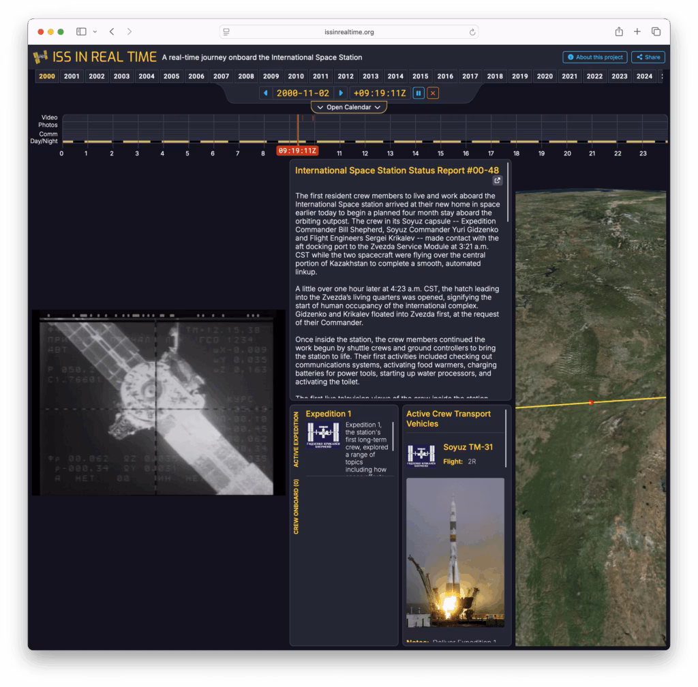Expand the Open Calendar dropdown
The width and height of the screenshot is (698, 687).
coord(348,107)
